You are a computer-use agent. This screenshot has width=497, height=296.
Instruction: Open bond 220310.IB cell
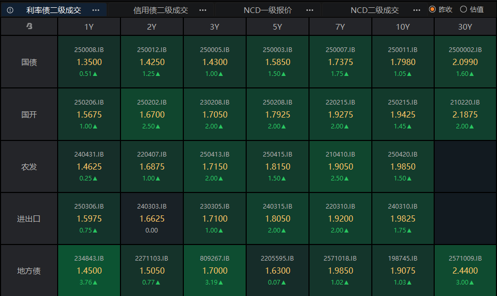[x=340, y=218]
